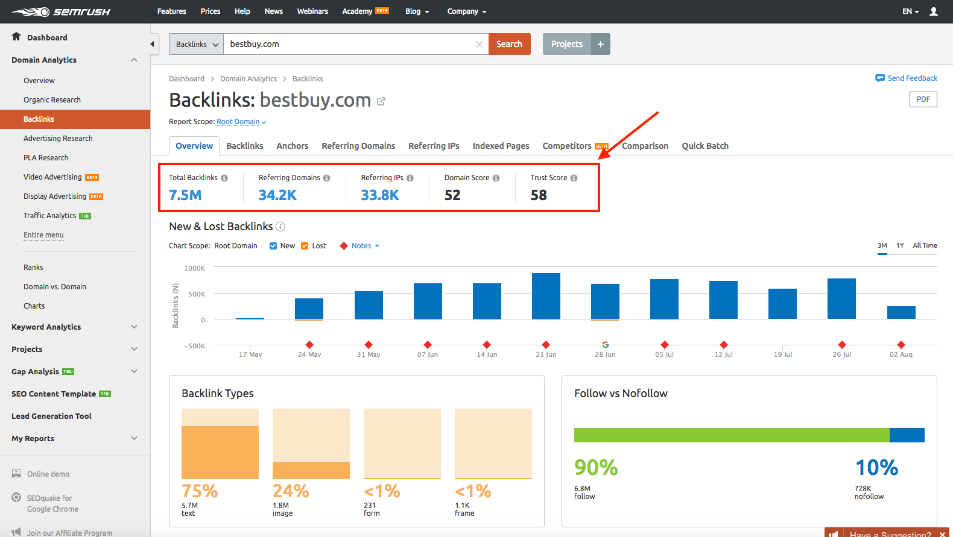Click the plus icon next to Projects
Viewport: 953px width, 537px height.
tap(601, 44)
